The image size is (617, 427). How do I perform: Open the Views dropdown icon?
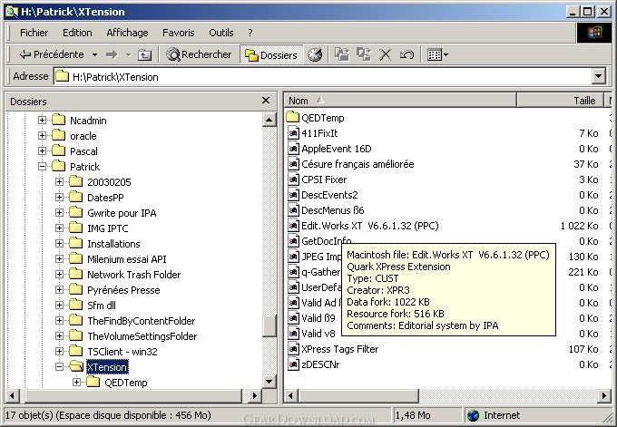(x=437, y=54)
